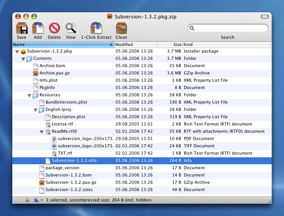The image size is (284, 216).
Task: Click 'RTF with attachments (RTFD) document' kind text
Action: 224,131
